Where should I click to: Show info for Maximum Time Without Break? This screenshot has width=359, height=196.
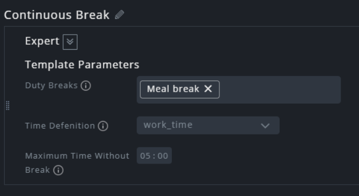tap(58, 170)
